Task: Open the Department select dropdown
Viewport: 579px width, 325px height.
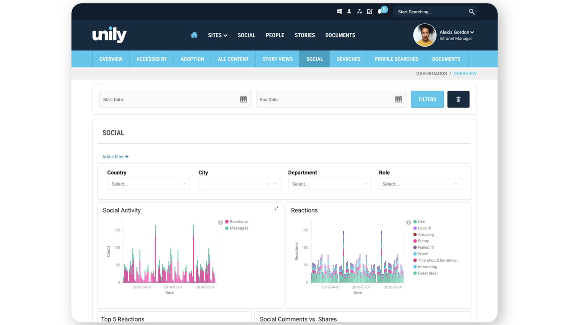Action: coord(329,184)
